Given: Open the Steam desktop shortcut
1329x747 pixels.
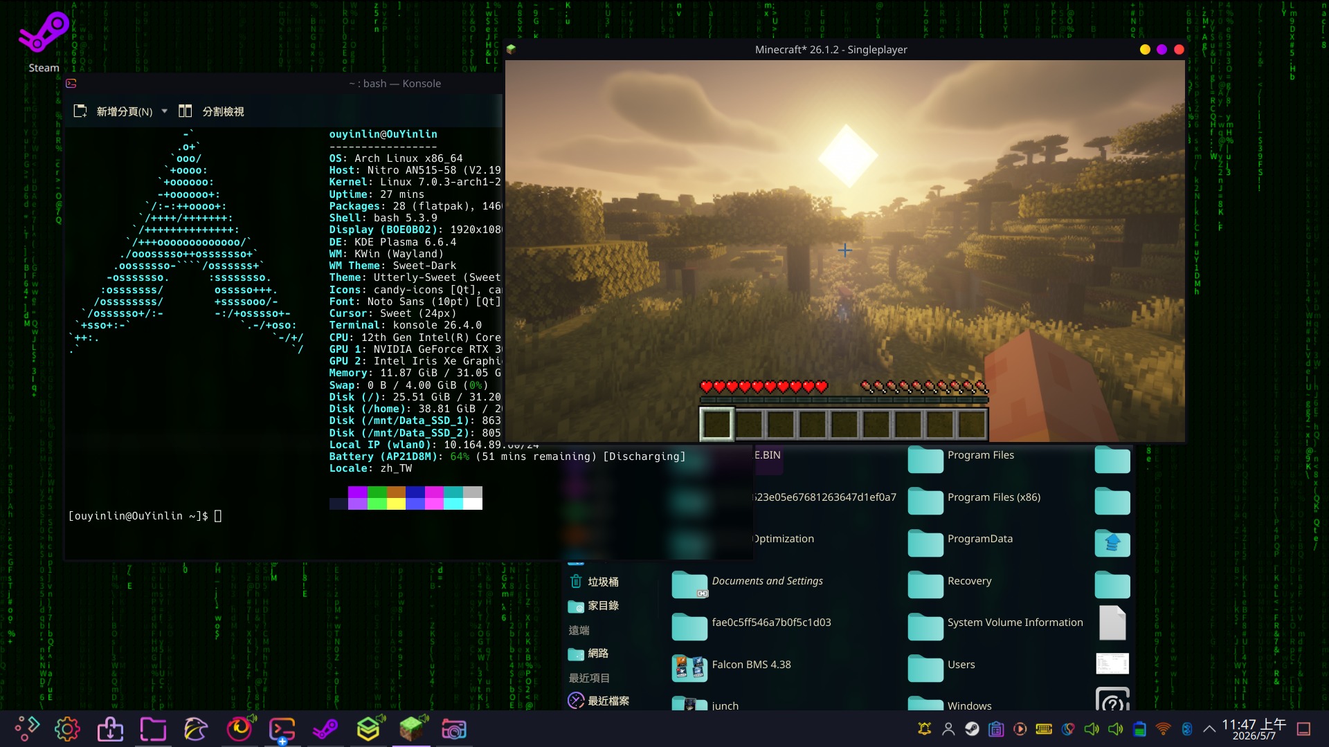Looking at the screenshot, I should coord(43,41).
